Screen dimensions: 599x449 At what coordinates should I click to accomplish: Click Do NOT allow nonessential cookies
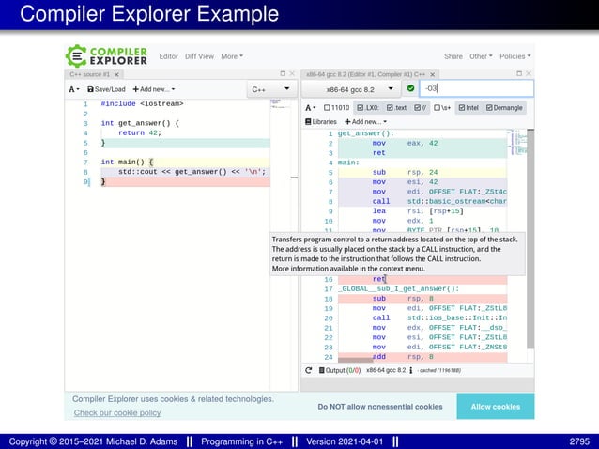click(x=380, y=407)
